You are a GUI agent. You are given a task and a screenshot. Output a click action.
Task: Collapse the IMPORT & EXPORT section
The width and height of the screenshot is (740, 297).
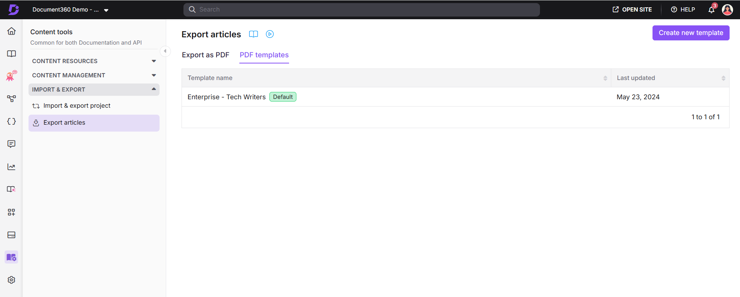click(94, 90)
